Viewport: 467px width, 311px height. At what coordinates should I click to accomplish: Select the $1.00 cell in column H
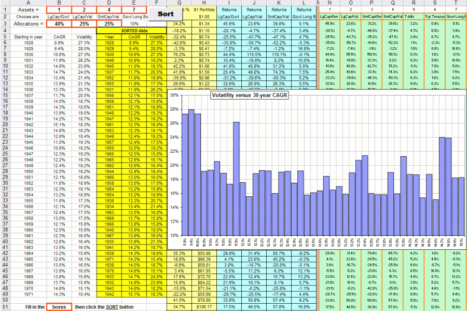coord(204,17)
